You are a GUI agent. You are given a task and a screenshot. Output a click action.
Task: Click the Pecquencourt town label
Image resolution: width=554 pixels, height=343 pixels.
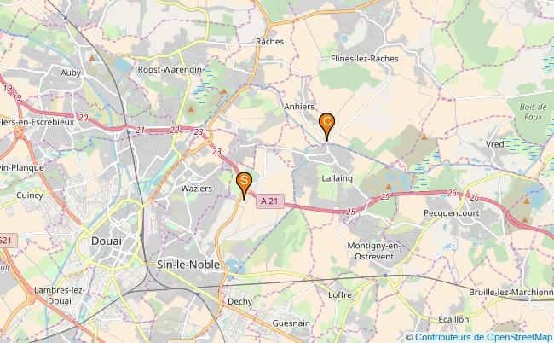[x=452, y=213]
